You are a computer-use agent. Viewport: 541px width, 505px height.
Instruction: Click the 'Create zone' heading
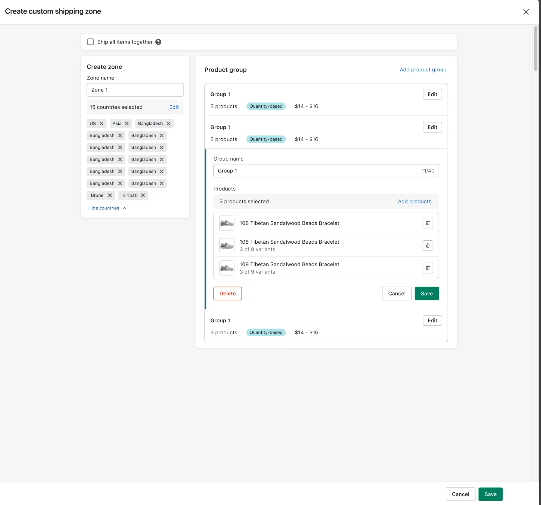tap(104, 67)
